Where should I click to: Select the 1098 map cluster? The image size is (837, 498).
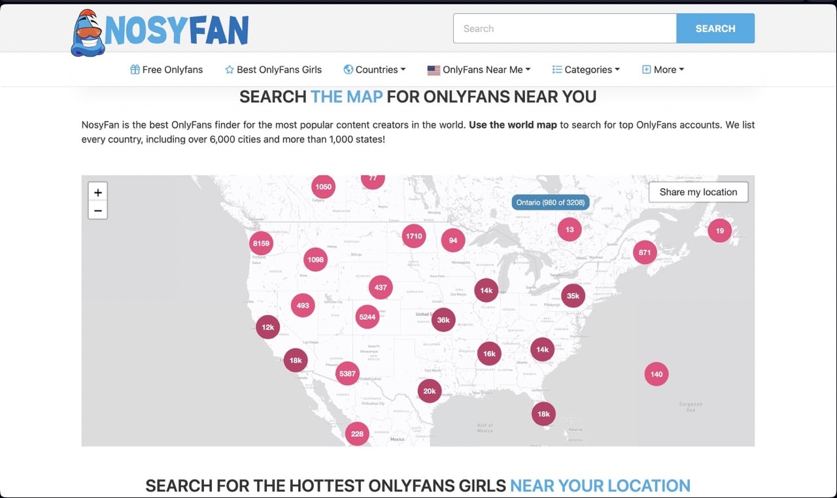click(x=315, y=259)
